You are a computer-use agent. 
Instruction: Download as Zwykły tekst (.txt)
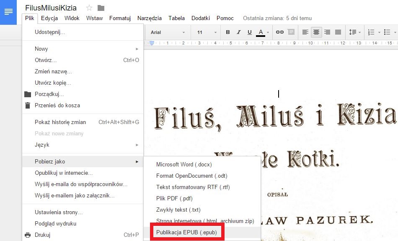[202, 210]
